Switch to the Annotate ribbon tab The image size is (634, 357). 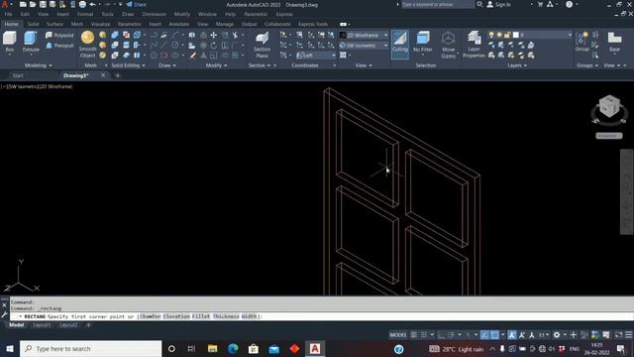pyautogui.click(x=178, y=24)
